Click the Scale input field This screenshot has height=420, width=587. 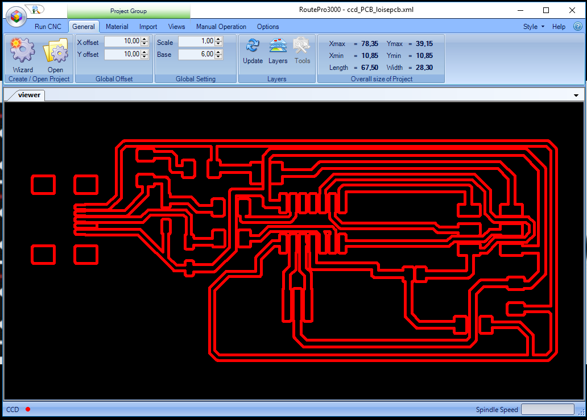(x=197, y=41)
